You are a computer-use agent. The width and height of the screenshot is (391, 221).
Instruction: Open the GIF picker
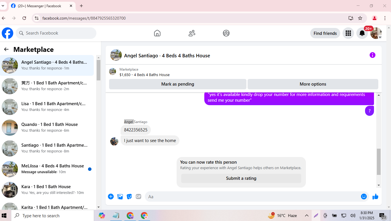(139, 197)
